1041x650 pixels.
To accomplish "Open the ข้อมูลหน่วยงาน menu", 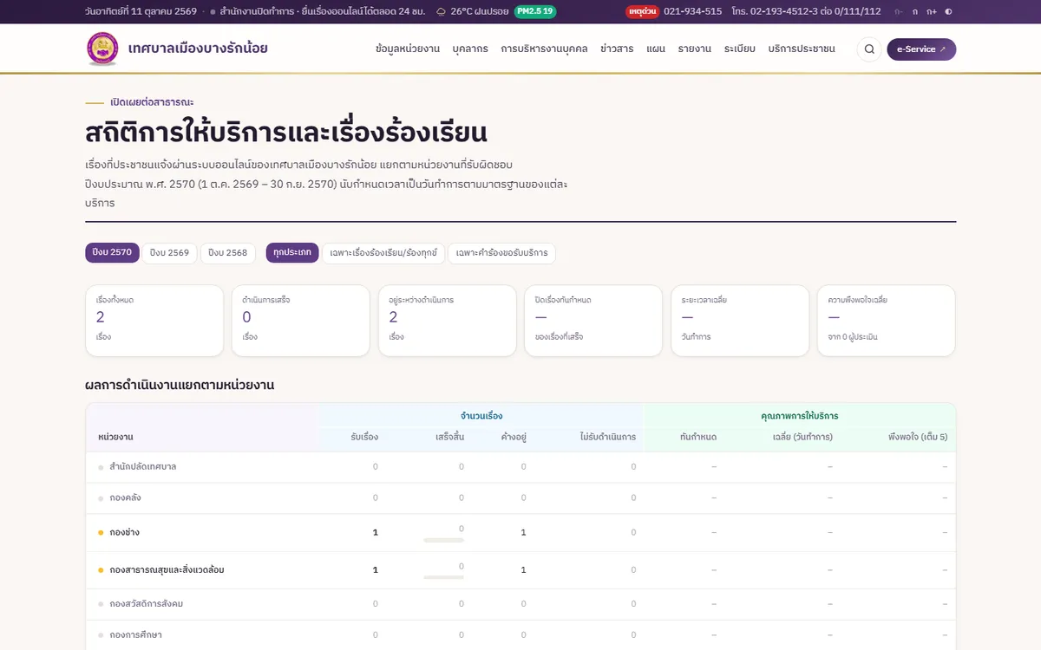I will (408, 49).
